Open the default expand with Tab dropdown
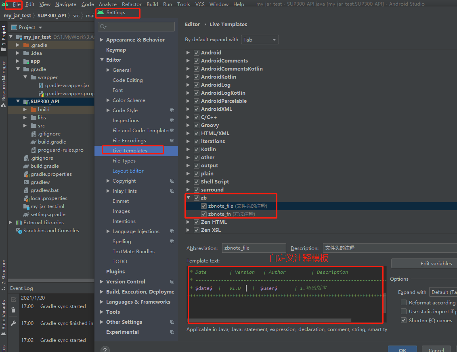 pyautogui.click(x=260, y=40)
